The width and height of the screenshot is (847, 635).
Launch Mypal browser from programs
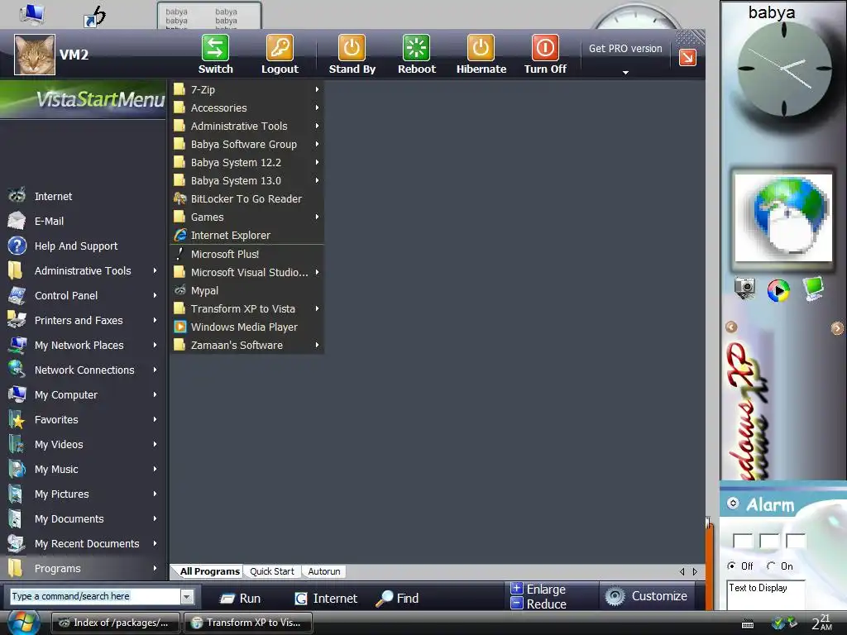point(205,290)
